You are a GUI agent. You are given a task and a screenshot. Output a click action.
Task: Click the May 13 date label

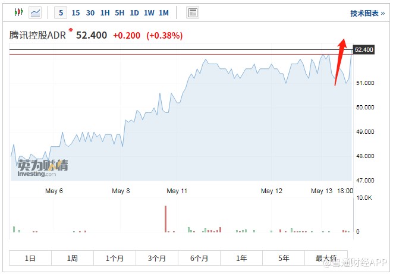322,191
